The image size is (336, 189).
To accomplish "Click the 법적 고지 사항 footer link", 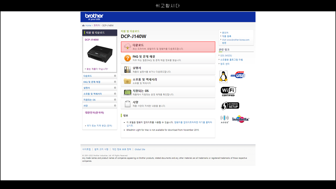I will pyautogui.click(x=101, y=149).
